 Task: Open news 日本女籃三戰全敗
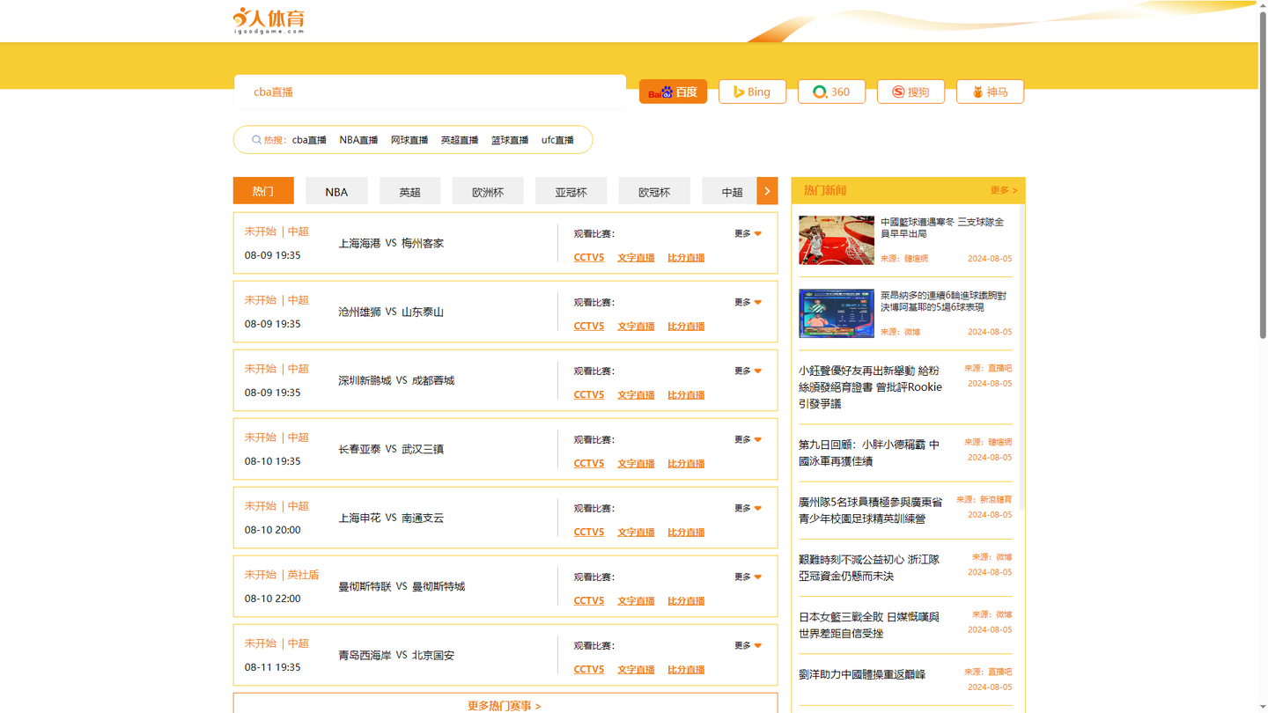(869, 625)
